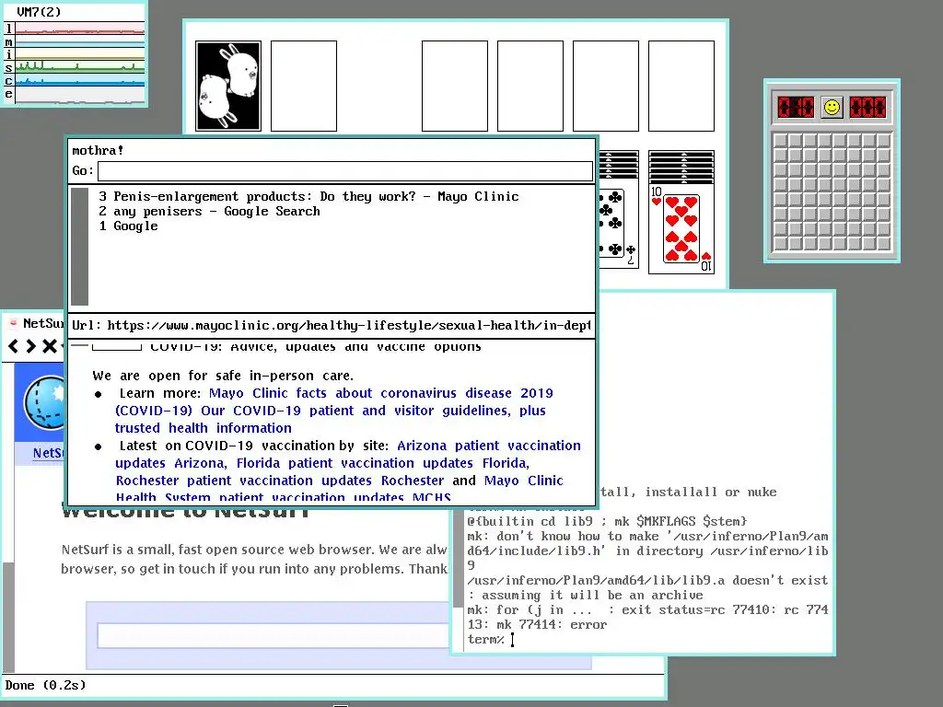Screen dimensions: 943x707
Task: Click the 'c' graph row in stats
Action: pos(74,81)
